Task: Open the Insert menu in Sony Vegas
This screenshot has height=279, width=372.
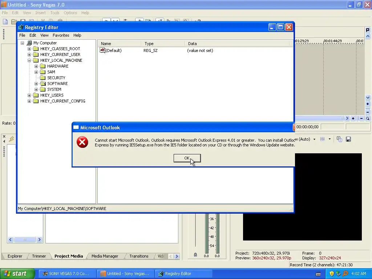Action: pyautogui.click(x=41, y=13)
